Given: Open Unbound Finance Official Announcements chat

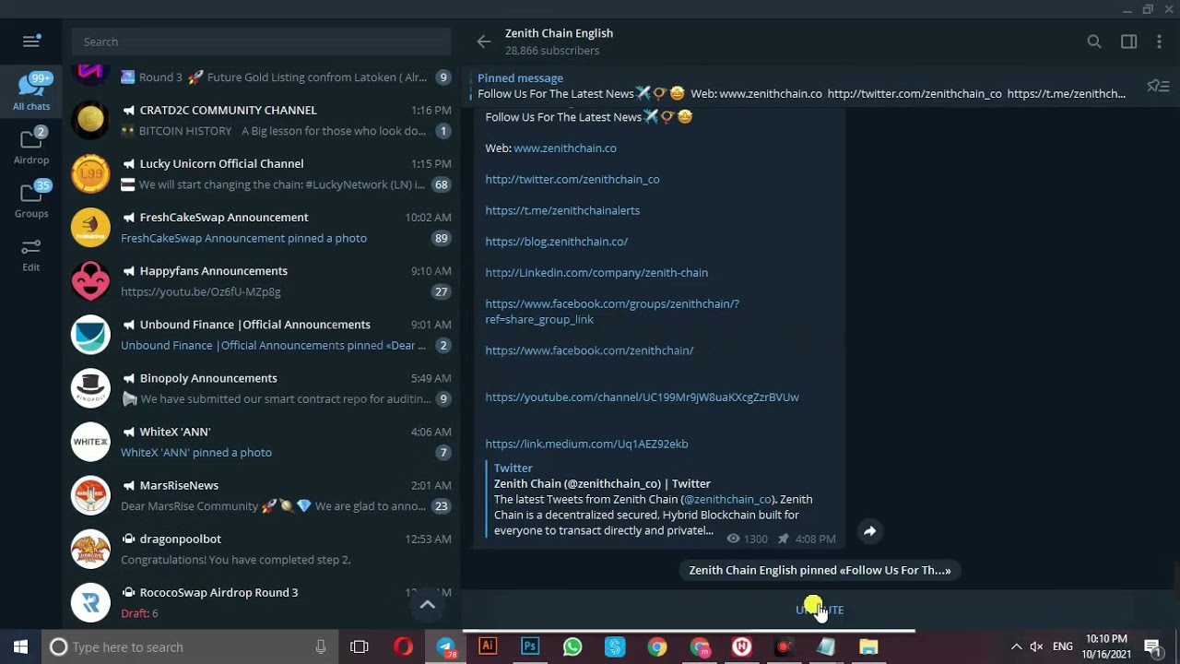Looking at the screenshot, I should 261,335.
